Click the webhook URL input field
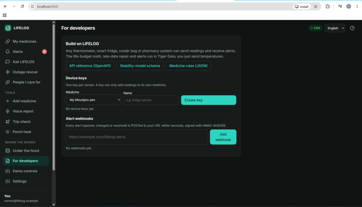 pyautogui.click(x=137, y=137)
